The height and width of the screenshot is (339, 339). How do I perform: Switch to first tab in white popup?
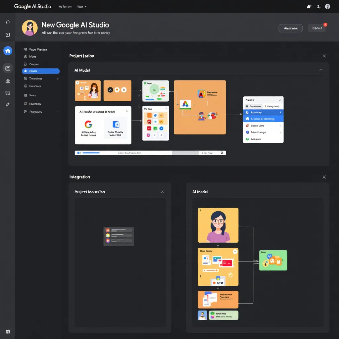(254, 106)
